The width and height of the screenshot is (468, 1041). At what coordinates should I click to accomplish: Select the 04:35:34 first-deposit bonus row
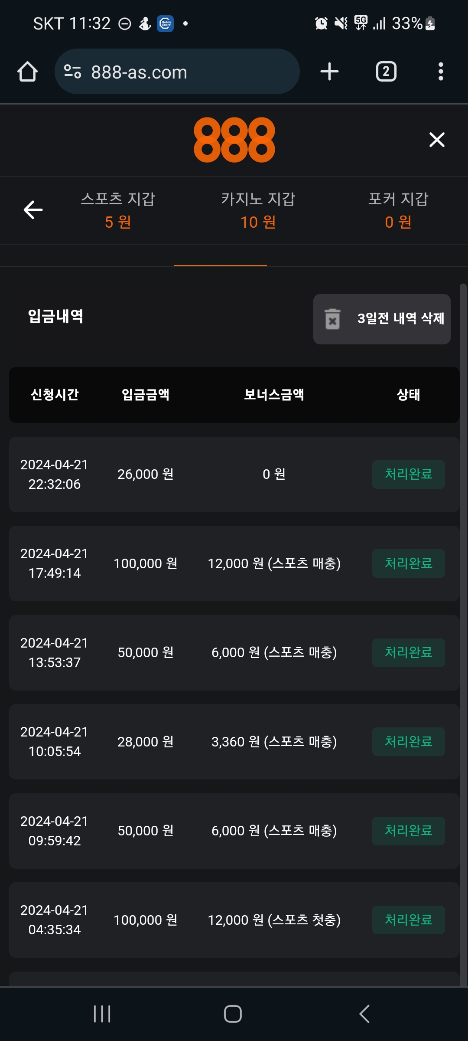pos(234,920)
